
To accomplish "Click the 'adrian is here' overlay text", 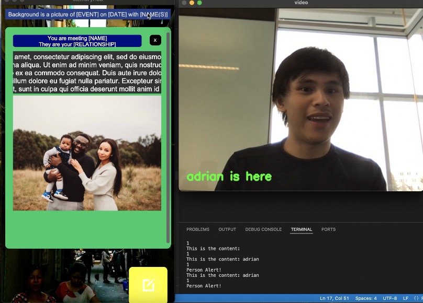I will pyautogui.click(x=229, y=177).
